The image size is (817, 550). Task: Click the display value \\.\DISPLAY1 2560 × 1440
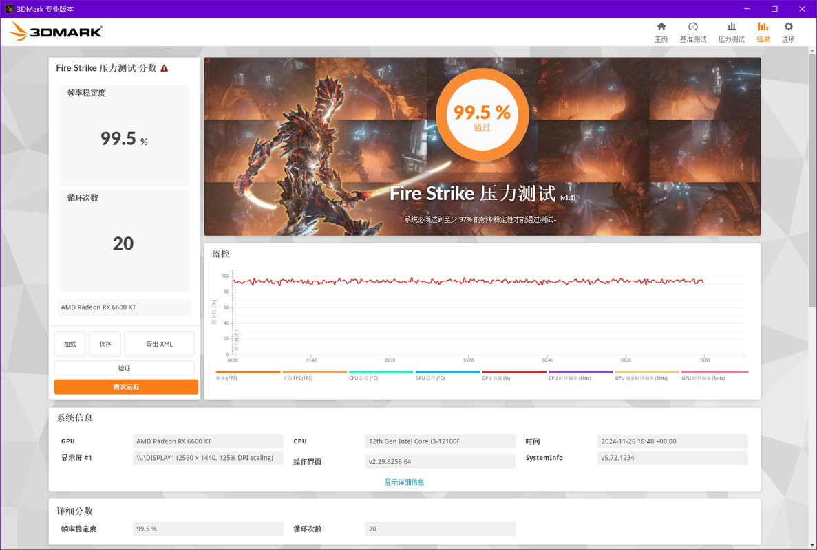pos(208,458)
